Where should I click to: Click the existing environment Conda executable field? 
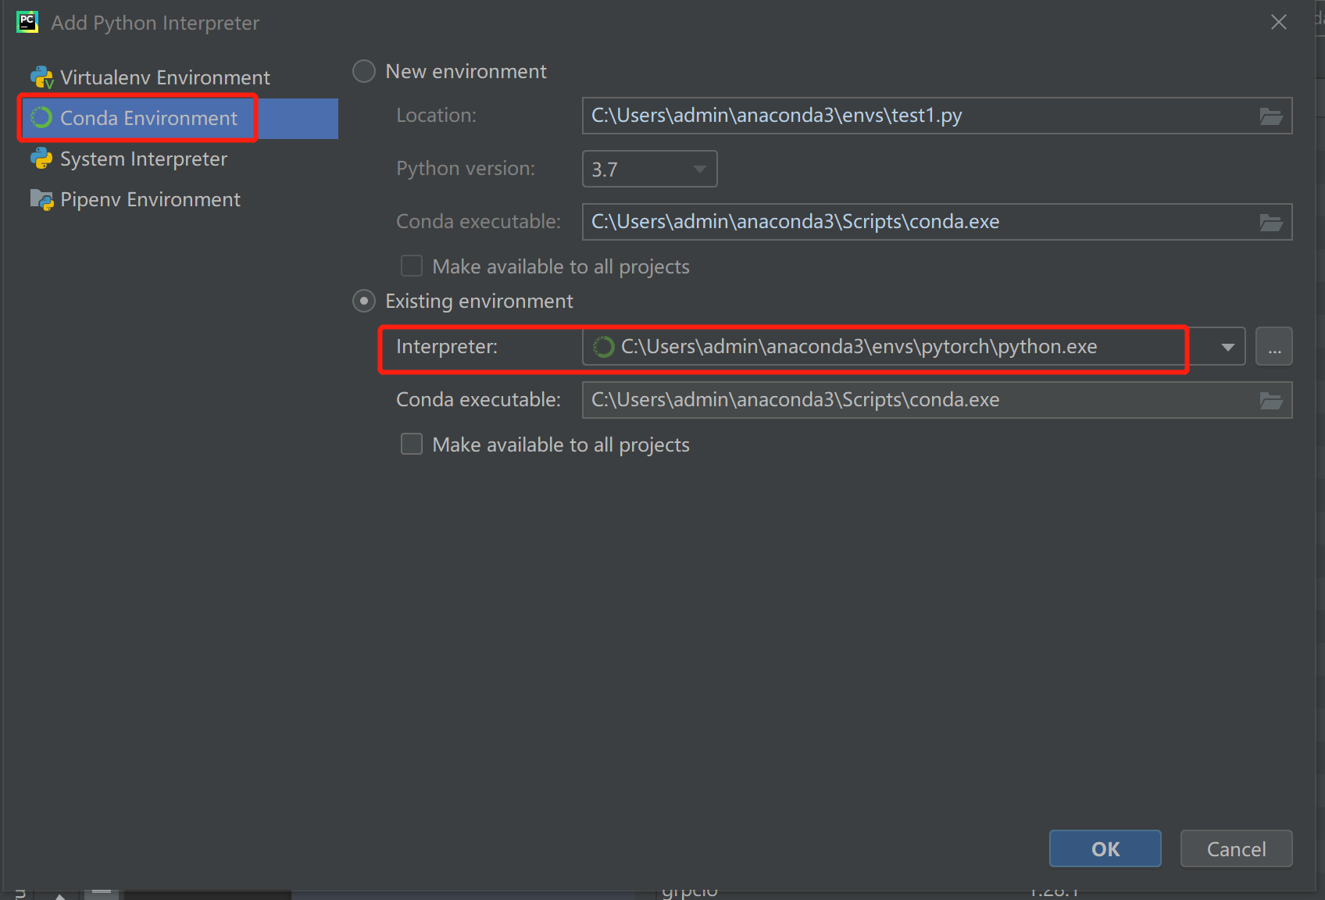pos(937,400)
